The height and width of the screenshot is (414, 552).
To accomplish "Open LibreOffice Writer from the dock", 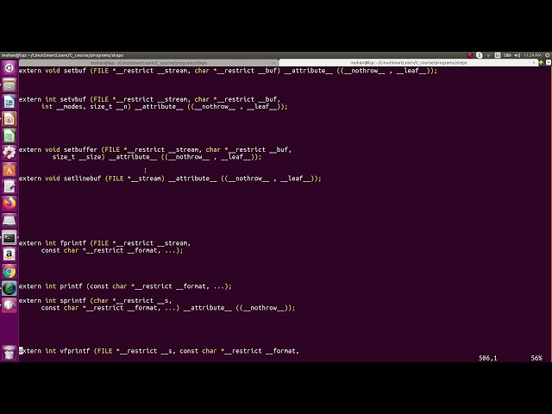I will [x=9, y=102].
